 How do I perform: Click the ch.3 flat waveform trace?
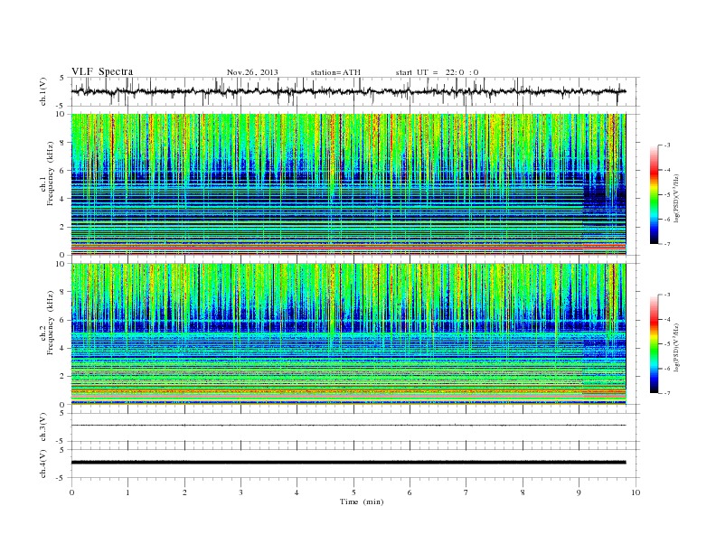[x=348, y=426]
